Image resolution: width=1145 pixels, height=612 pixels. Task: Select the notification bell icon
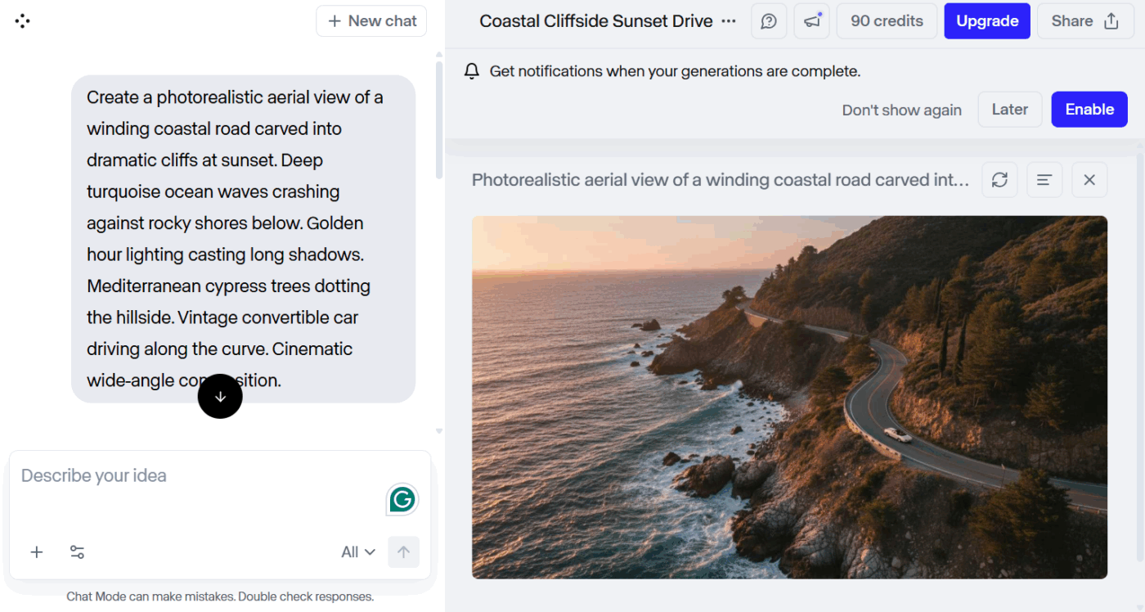[x=471, y=71]
